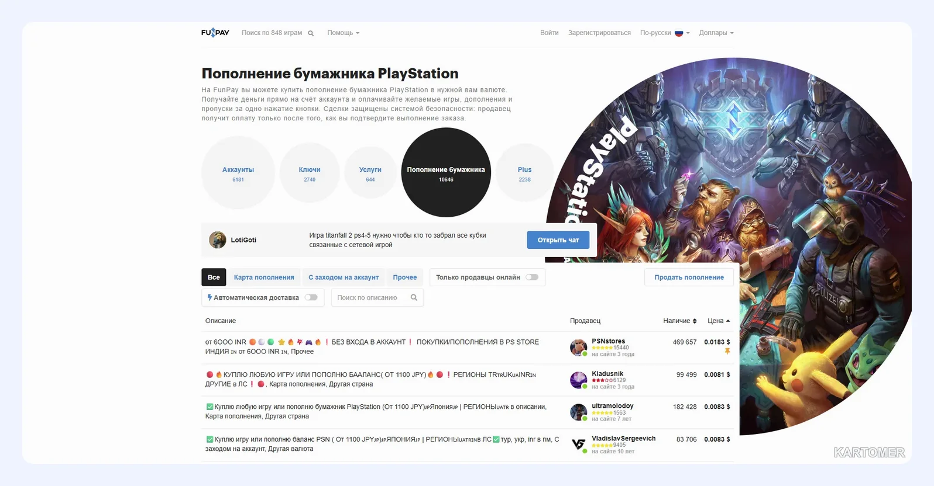Click the 'Открыть чат' button
The height and width of the screenshot is (486, 934).
coord(558,240)
